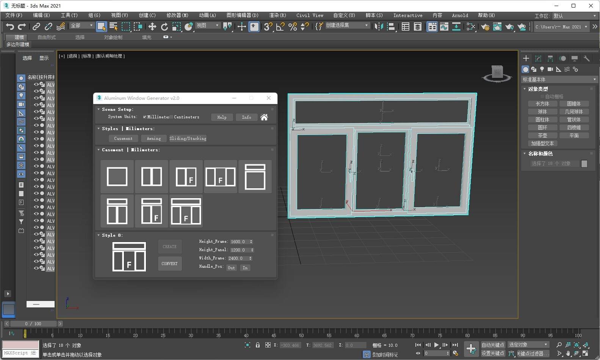This screenshot has width=600, height=360.
Task: Open the 编辑(E) menu
Action: [41, 16]
